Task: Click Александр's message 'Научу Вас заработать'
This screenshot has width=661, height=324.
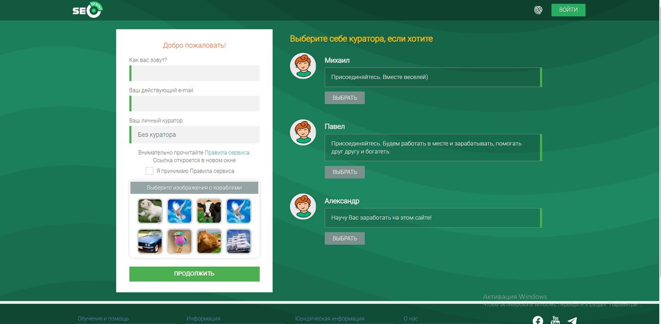Action: (x=433, y=218)
